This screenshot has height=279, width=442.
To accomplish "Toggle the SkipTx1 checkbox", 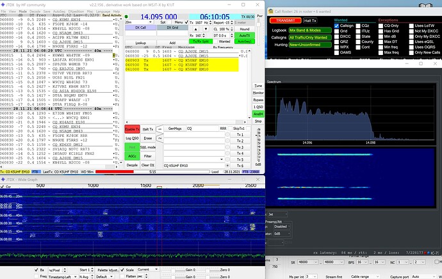I will [248, 129].
